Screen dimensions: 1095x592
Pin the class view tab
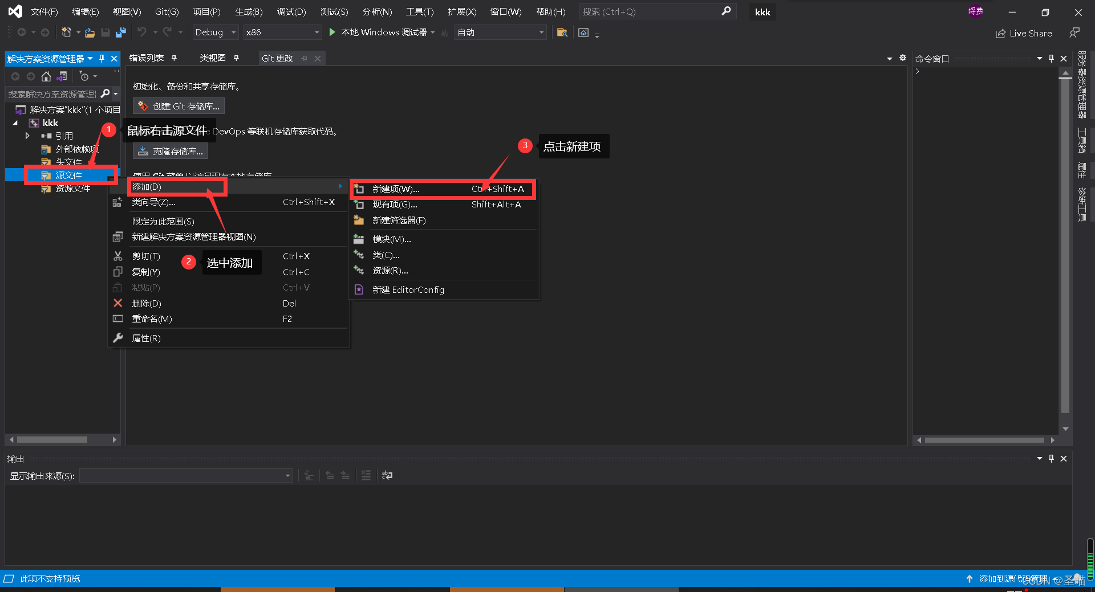click(x=236, y=58)
